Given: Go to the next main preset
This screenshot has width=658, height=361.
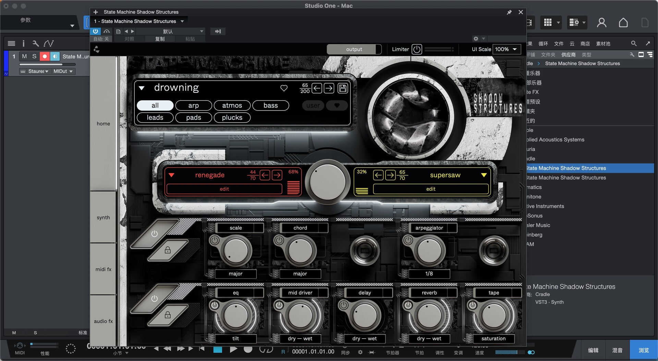Looking at the screenshot, I should coord(329,88).
